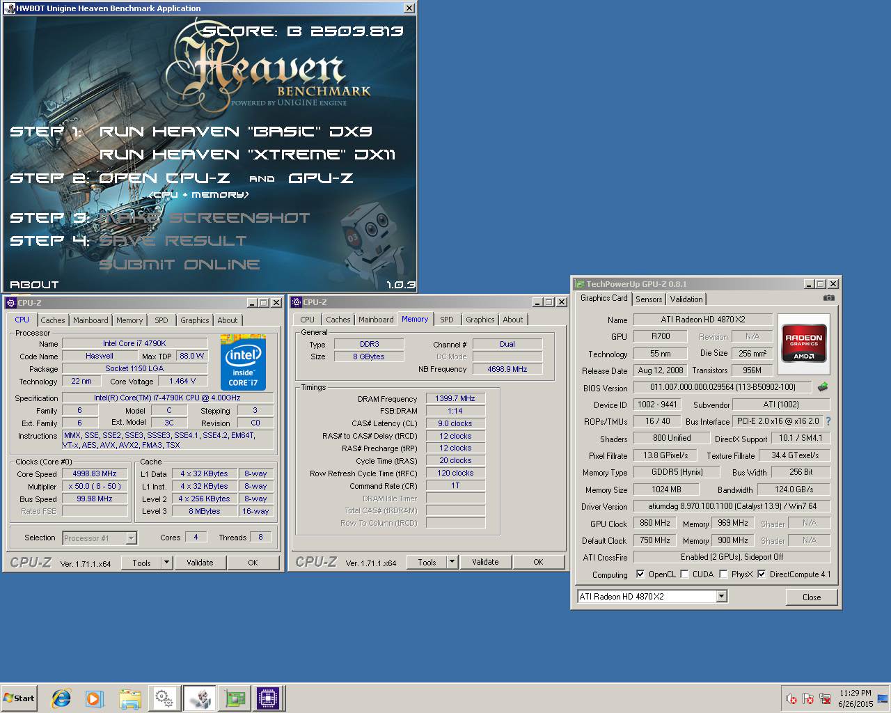
Task: Click the network disconnected tray icon
Action: pos(826,698)
